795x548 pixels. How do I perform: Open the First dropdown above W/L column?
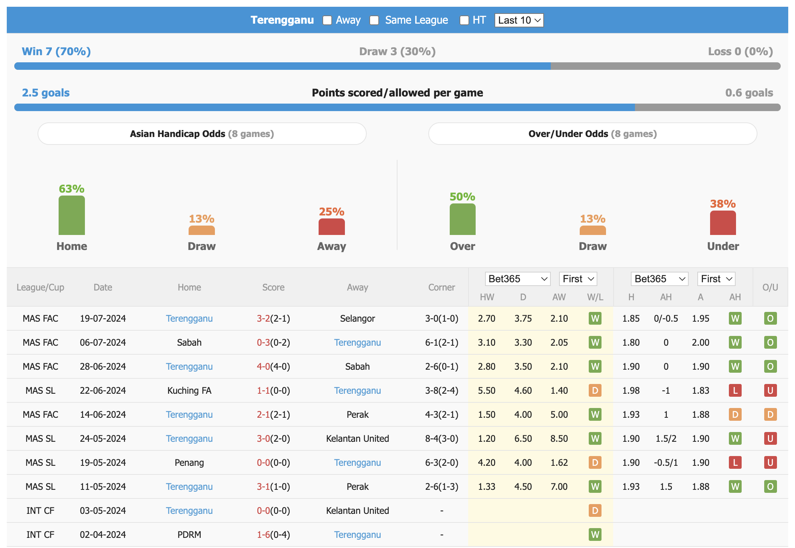coord(578,279)
